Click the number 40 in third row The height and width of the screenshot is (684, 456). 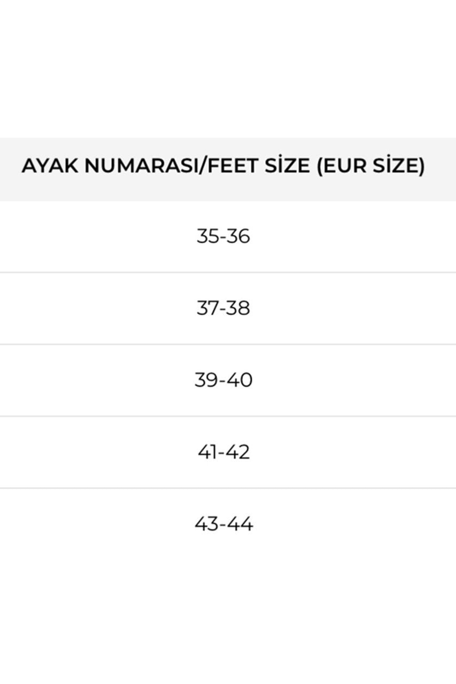tap(239, 380)
